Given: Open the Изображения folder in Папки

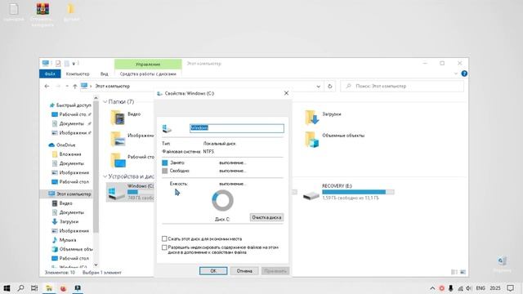Looking at the screenshot, I should tap(118, 139).
